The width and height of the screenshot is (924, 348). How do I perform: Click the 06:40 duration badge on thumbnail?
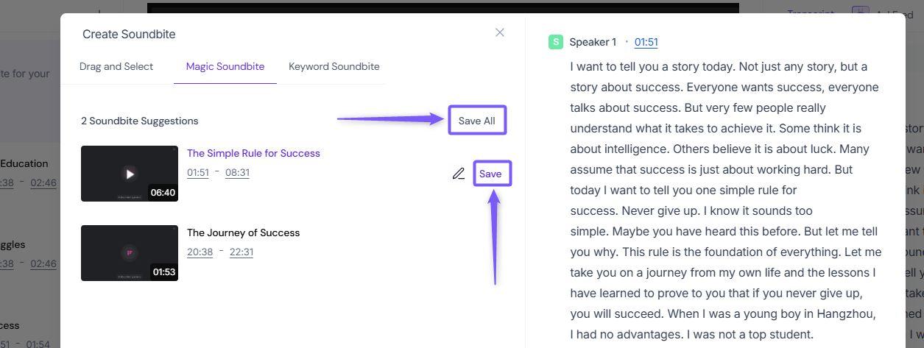(162, 192)
